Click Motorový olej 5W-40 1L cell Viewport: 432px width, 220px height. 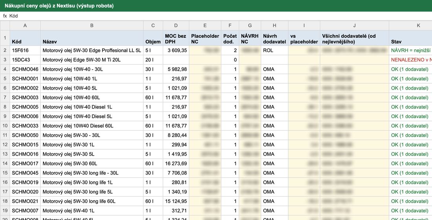(92, 211)
